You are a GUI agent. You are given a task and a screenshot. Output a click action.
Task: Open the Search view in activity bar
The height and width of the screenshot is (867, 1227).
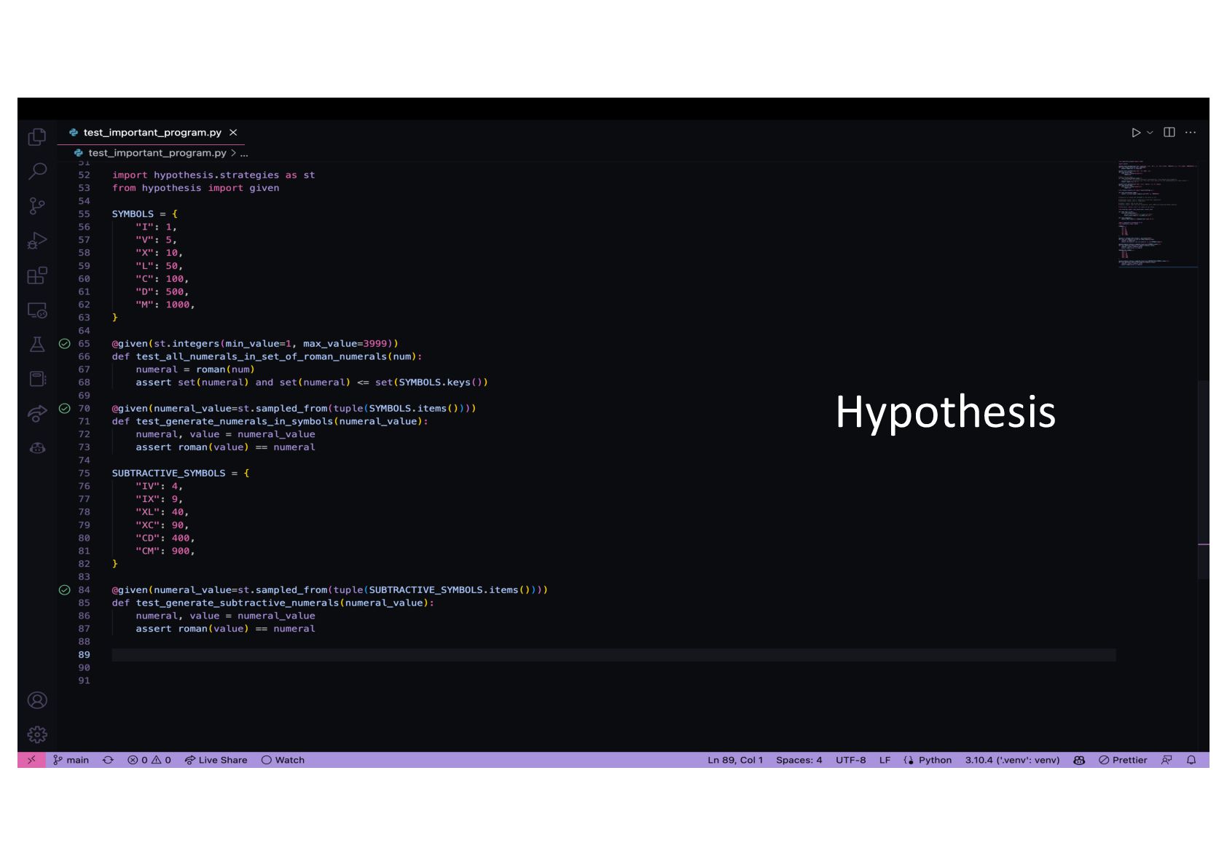[37, 171]
